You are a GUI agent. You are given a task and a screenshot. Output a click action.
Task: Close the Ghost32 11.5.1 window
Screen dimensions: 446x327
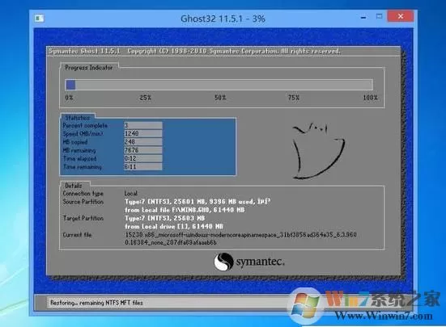(400, 16)
